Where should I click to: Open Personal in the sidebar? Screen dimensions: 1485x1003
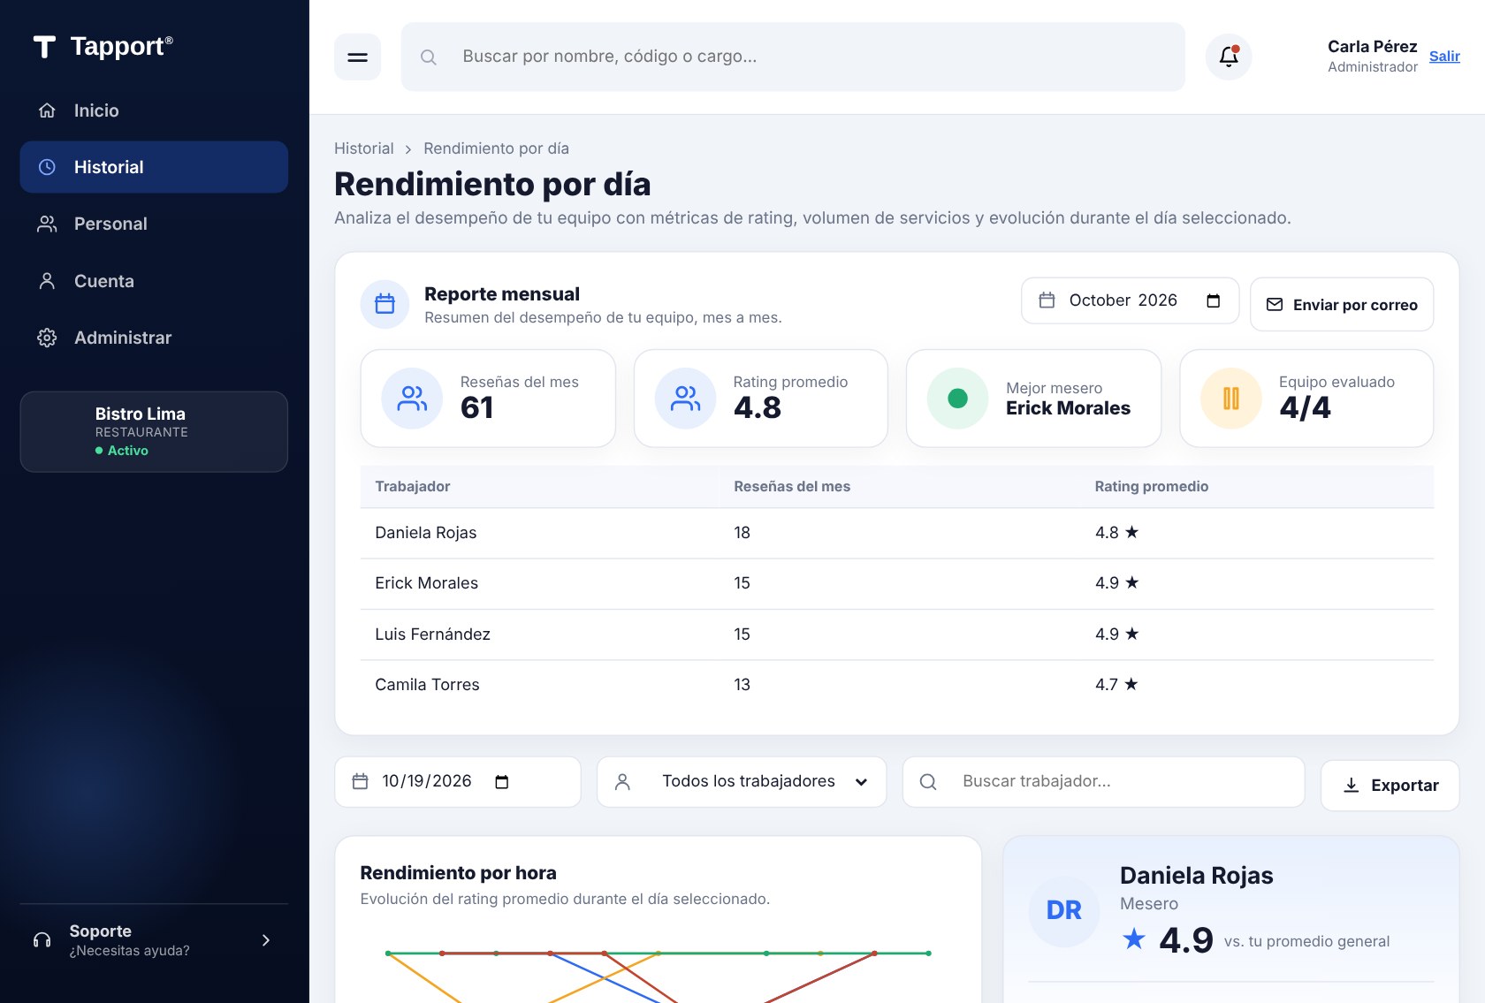(154, 224)
